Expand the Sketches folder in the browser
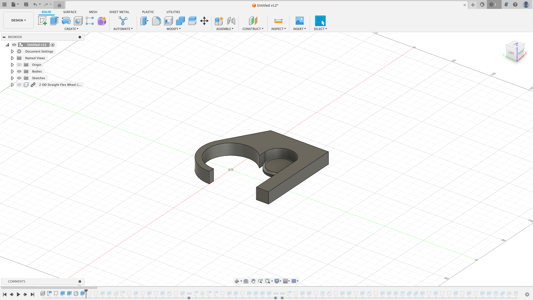The width and height of the screenshot is (533, 300). coord(12,78)
